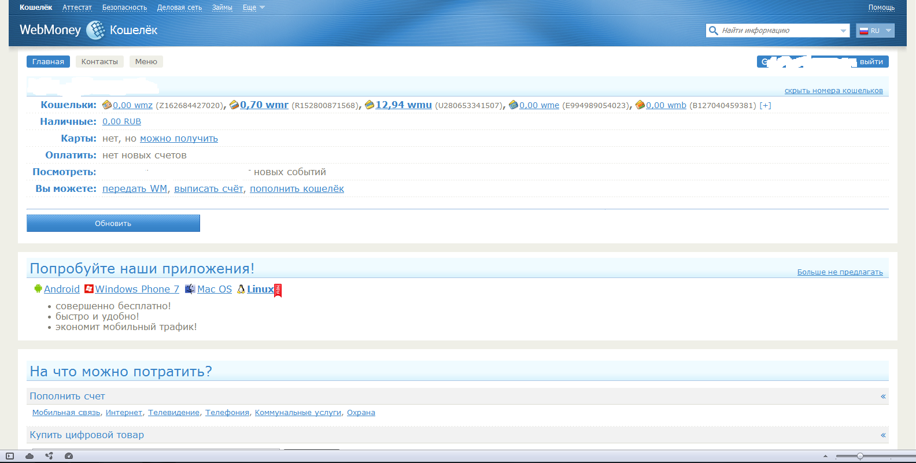Click the WMR wallet icon

(234, 105)
